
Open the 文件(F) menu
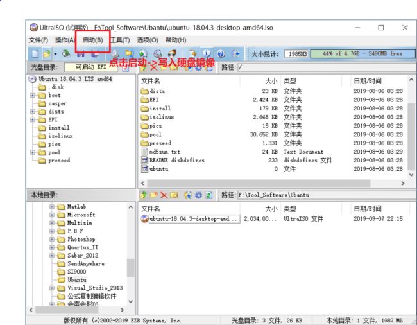click(x=38, y=40)
